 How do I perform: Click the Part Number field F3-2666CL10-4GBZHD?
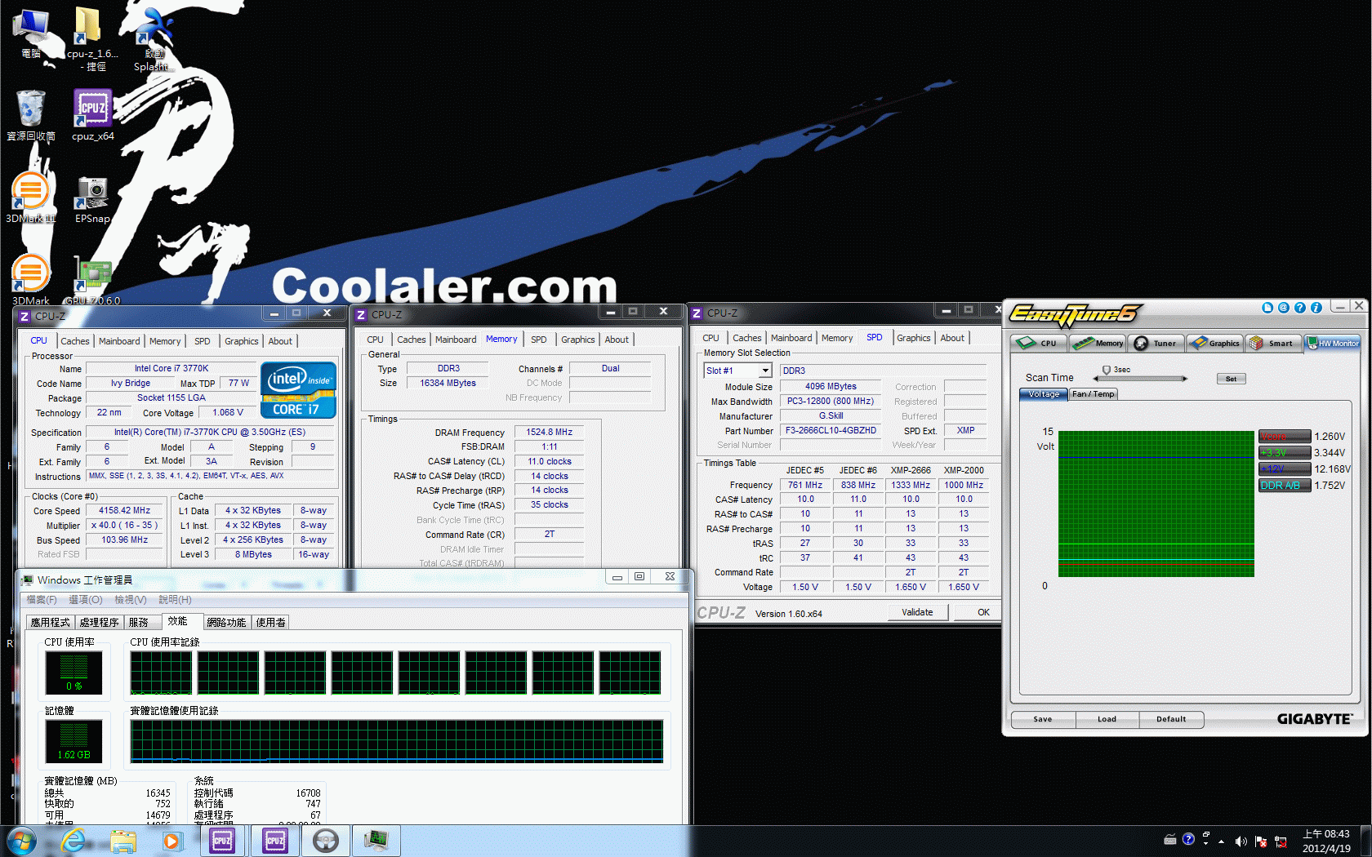(x=831, y=430)
